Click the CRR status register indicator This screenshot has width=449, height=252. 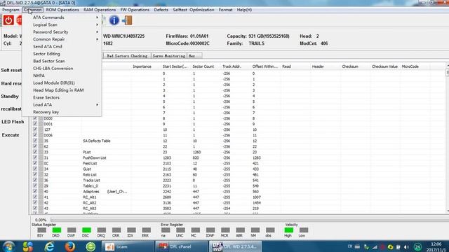pos(116,230)
